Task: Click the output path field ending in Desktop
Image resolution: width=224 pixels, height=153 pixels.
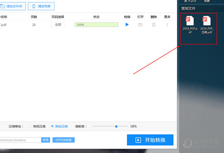Action: point(20,140)
